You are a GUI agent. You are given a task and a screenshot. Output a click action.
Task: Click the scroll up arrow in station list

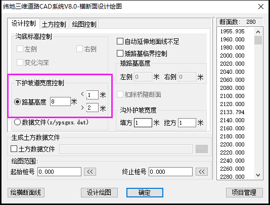tap(258, 32)
